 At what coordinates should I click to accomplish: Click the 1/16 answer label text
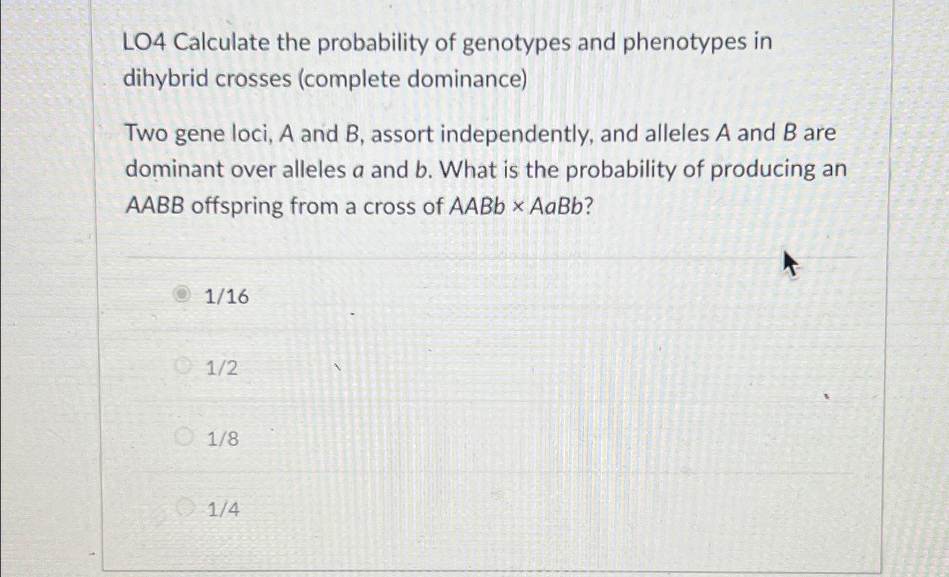(228, 297)
